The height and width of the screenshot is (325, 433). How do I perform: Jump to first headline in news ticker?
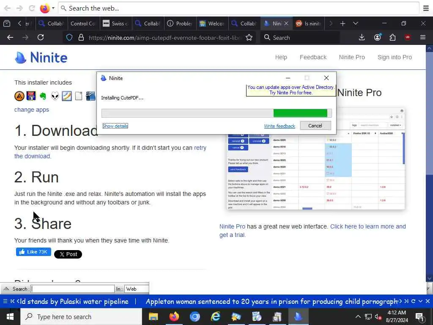(12, 301)
